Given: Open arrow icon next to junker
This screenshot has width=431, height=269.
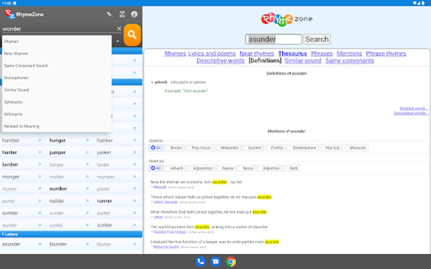Looking at the screenshot, I should click(134, 152).
